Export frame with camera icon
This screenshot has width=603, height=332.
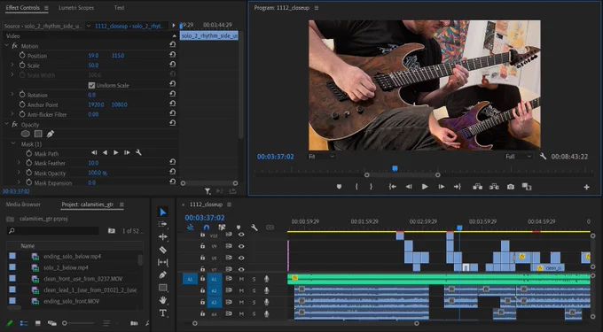tap(510, 187)
